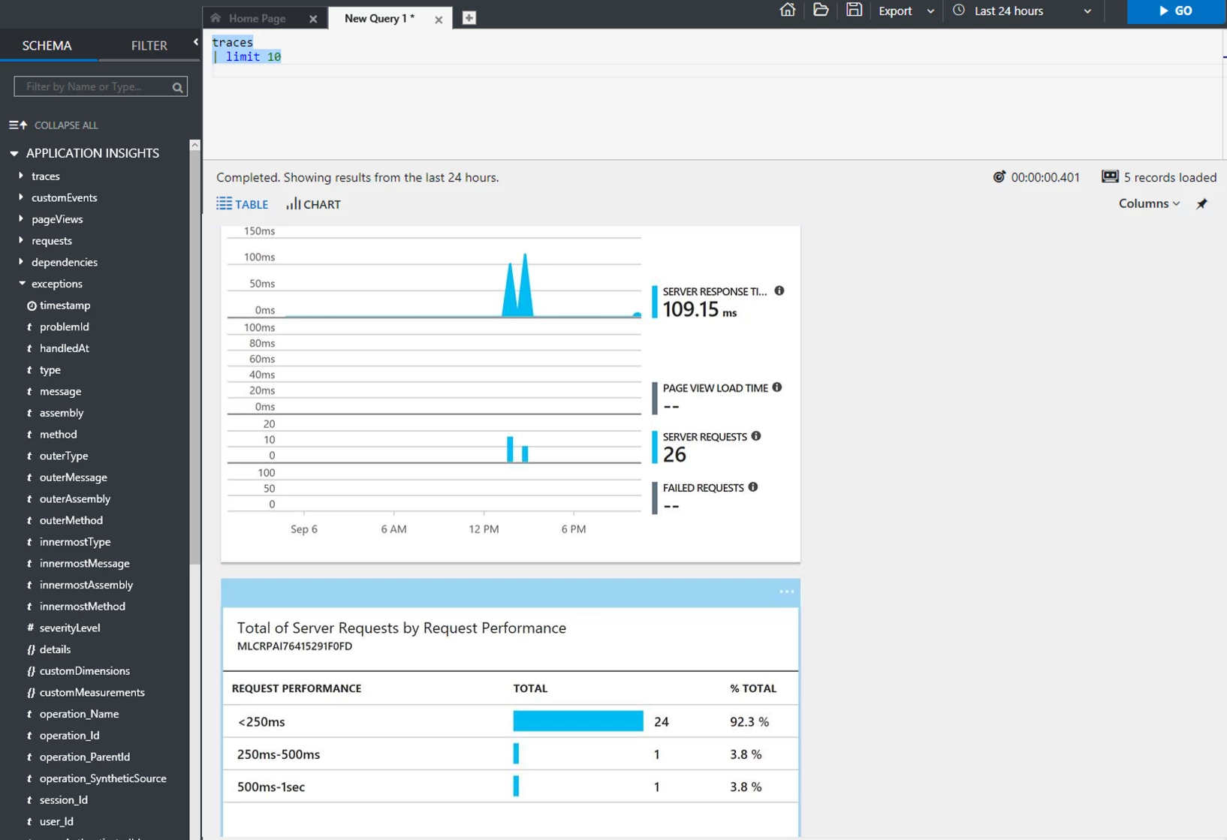Switch to the FILTER tab
Screen dimensions: 1227x840
pyautogui.click(x=149, y=46)
